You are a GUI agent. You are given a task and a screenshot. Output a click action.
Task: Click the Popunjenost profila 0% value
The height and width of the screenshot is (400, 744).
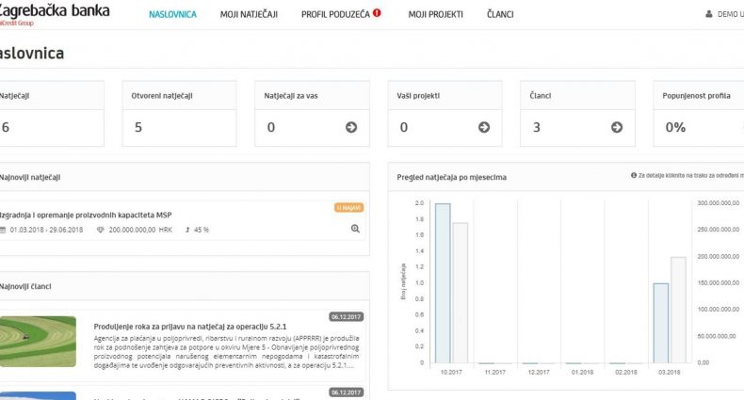click(675, 127)
